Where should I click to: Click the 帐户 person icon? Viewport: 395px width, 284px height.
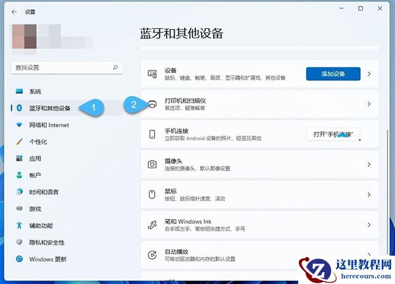(19, 175)
